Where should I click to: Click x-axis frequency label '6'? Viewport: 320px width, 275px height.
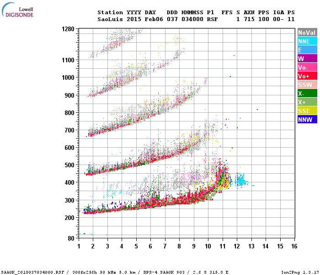(x=150, y=246)
